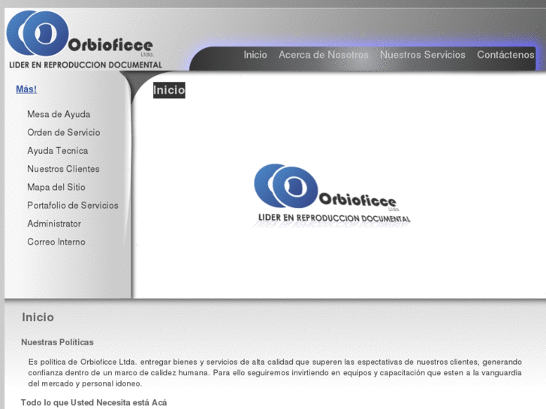Click the lower Inicio section title
Image resolution: width=546 pixels, height=409 pixels.
pos(38,317)
